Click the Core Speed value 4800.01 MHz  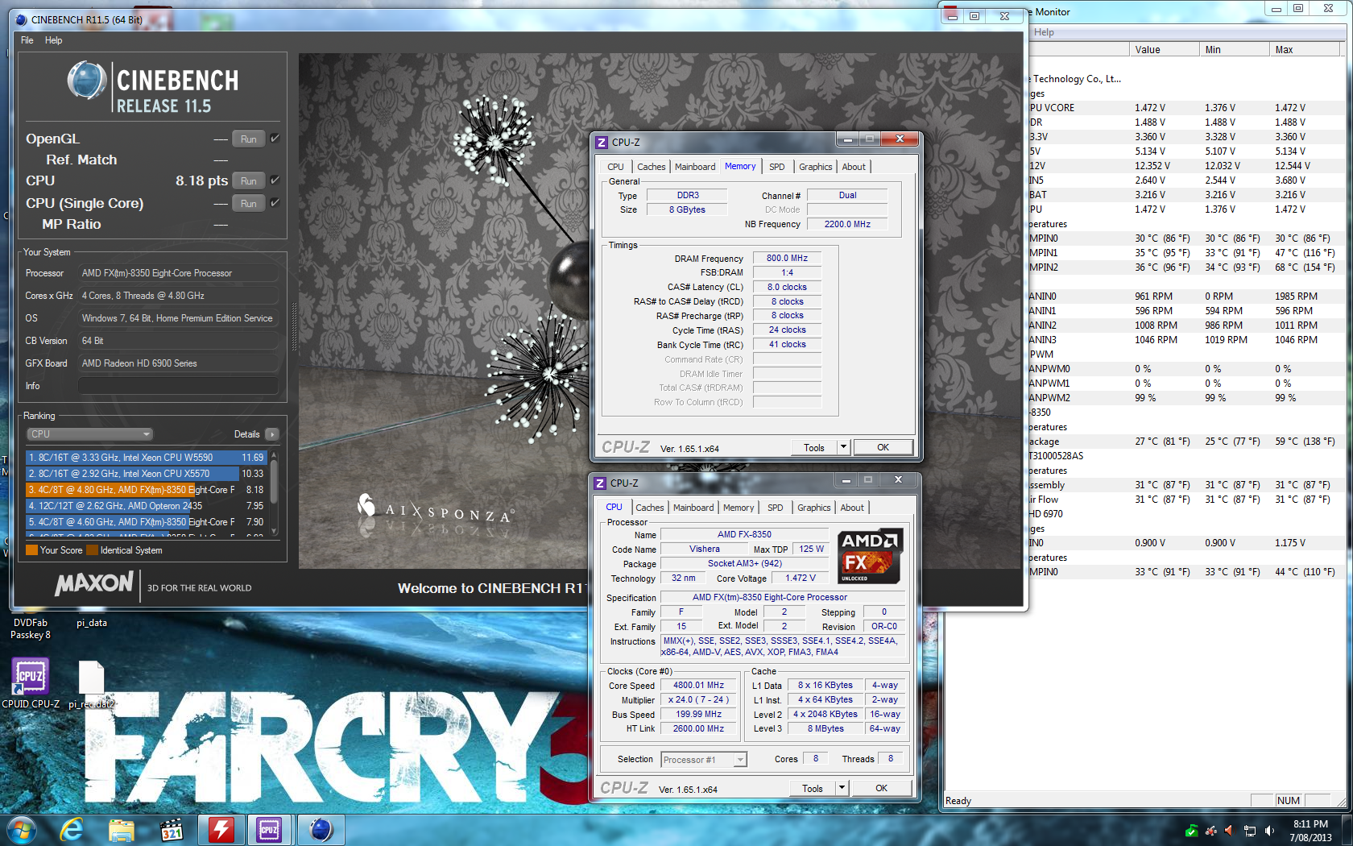click(698, 686)
